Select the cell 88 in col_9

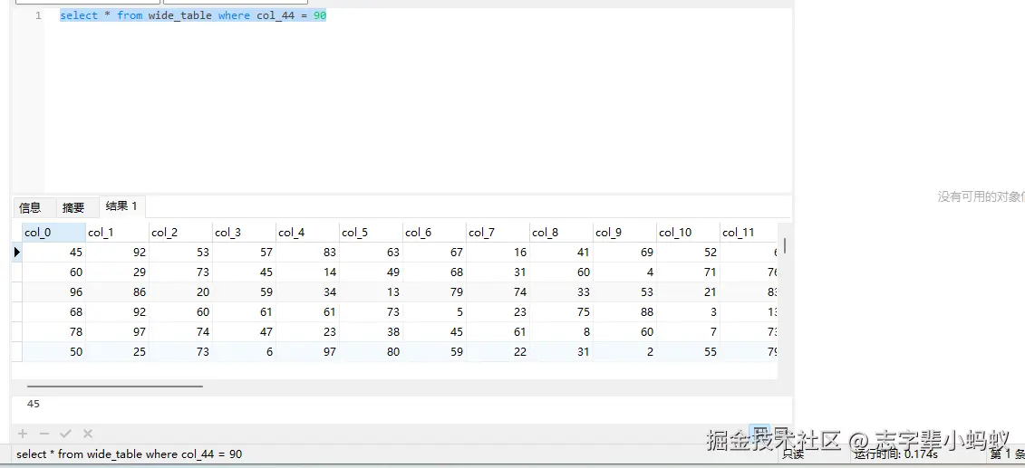(625, 312)
